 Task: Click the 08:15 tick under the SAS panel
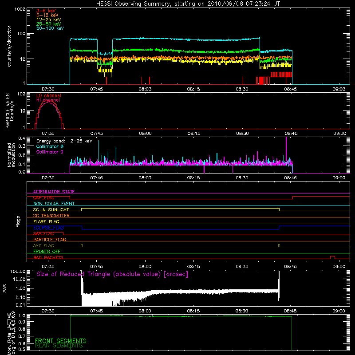point(193,311)
